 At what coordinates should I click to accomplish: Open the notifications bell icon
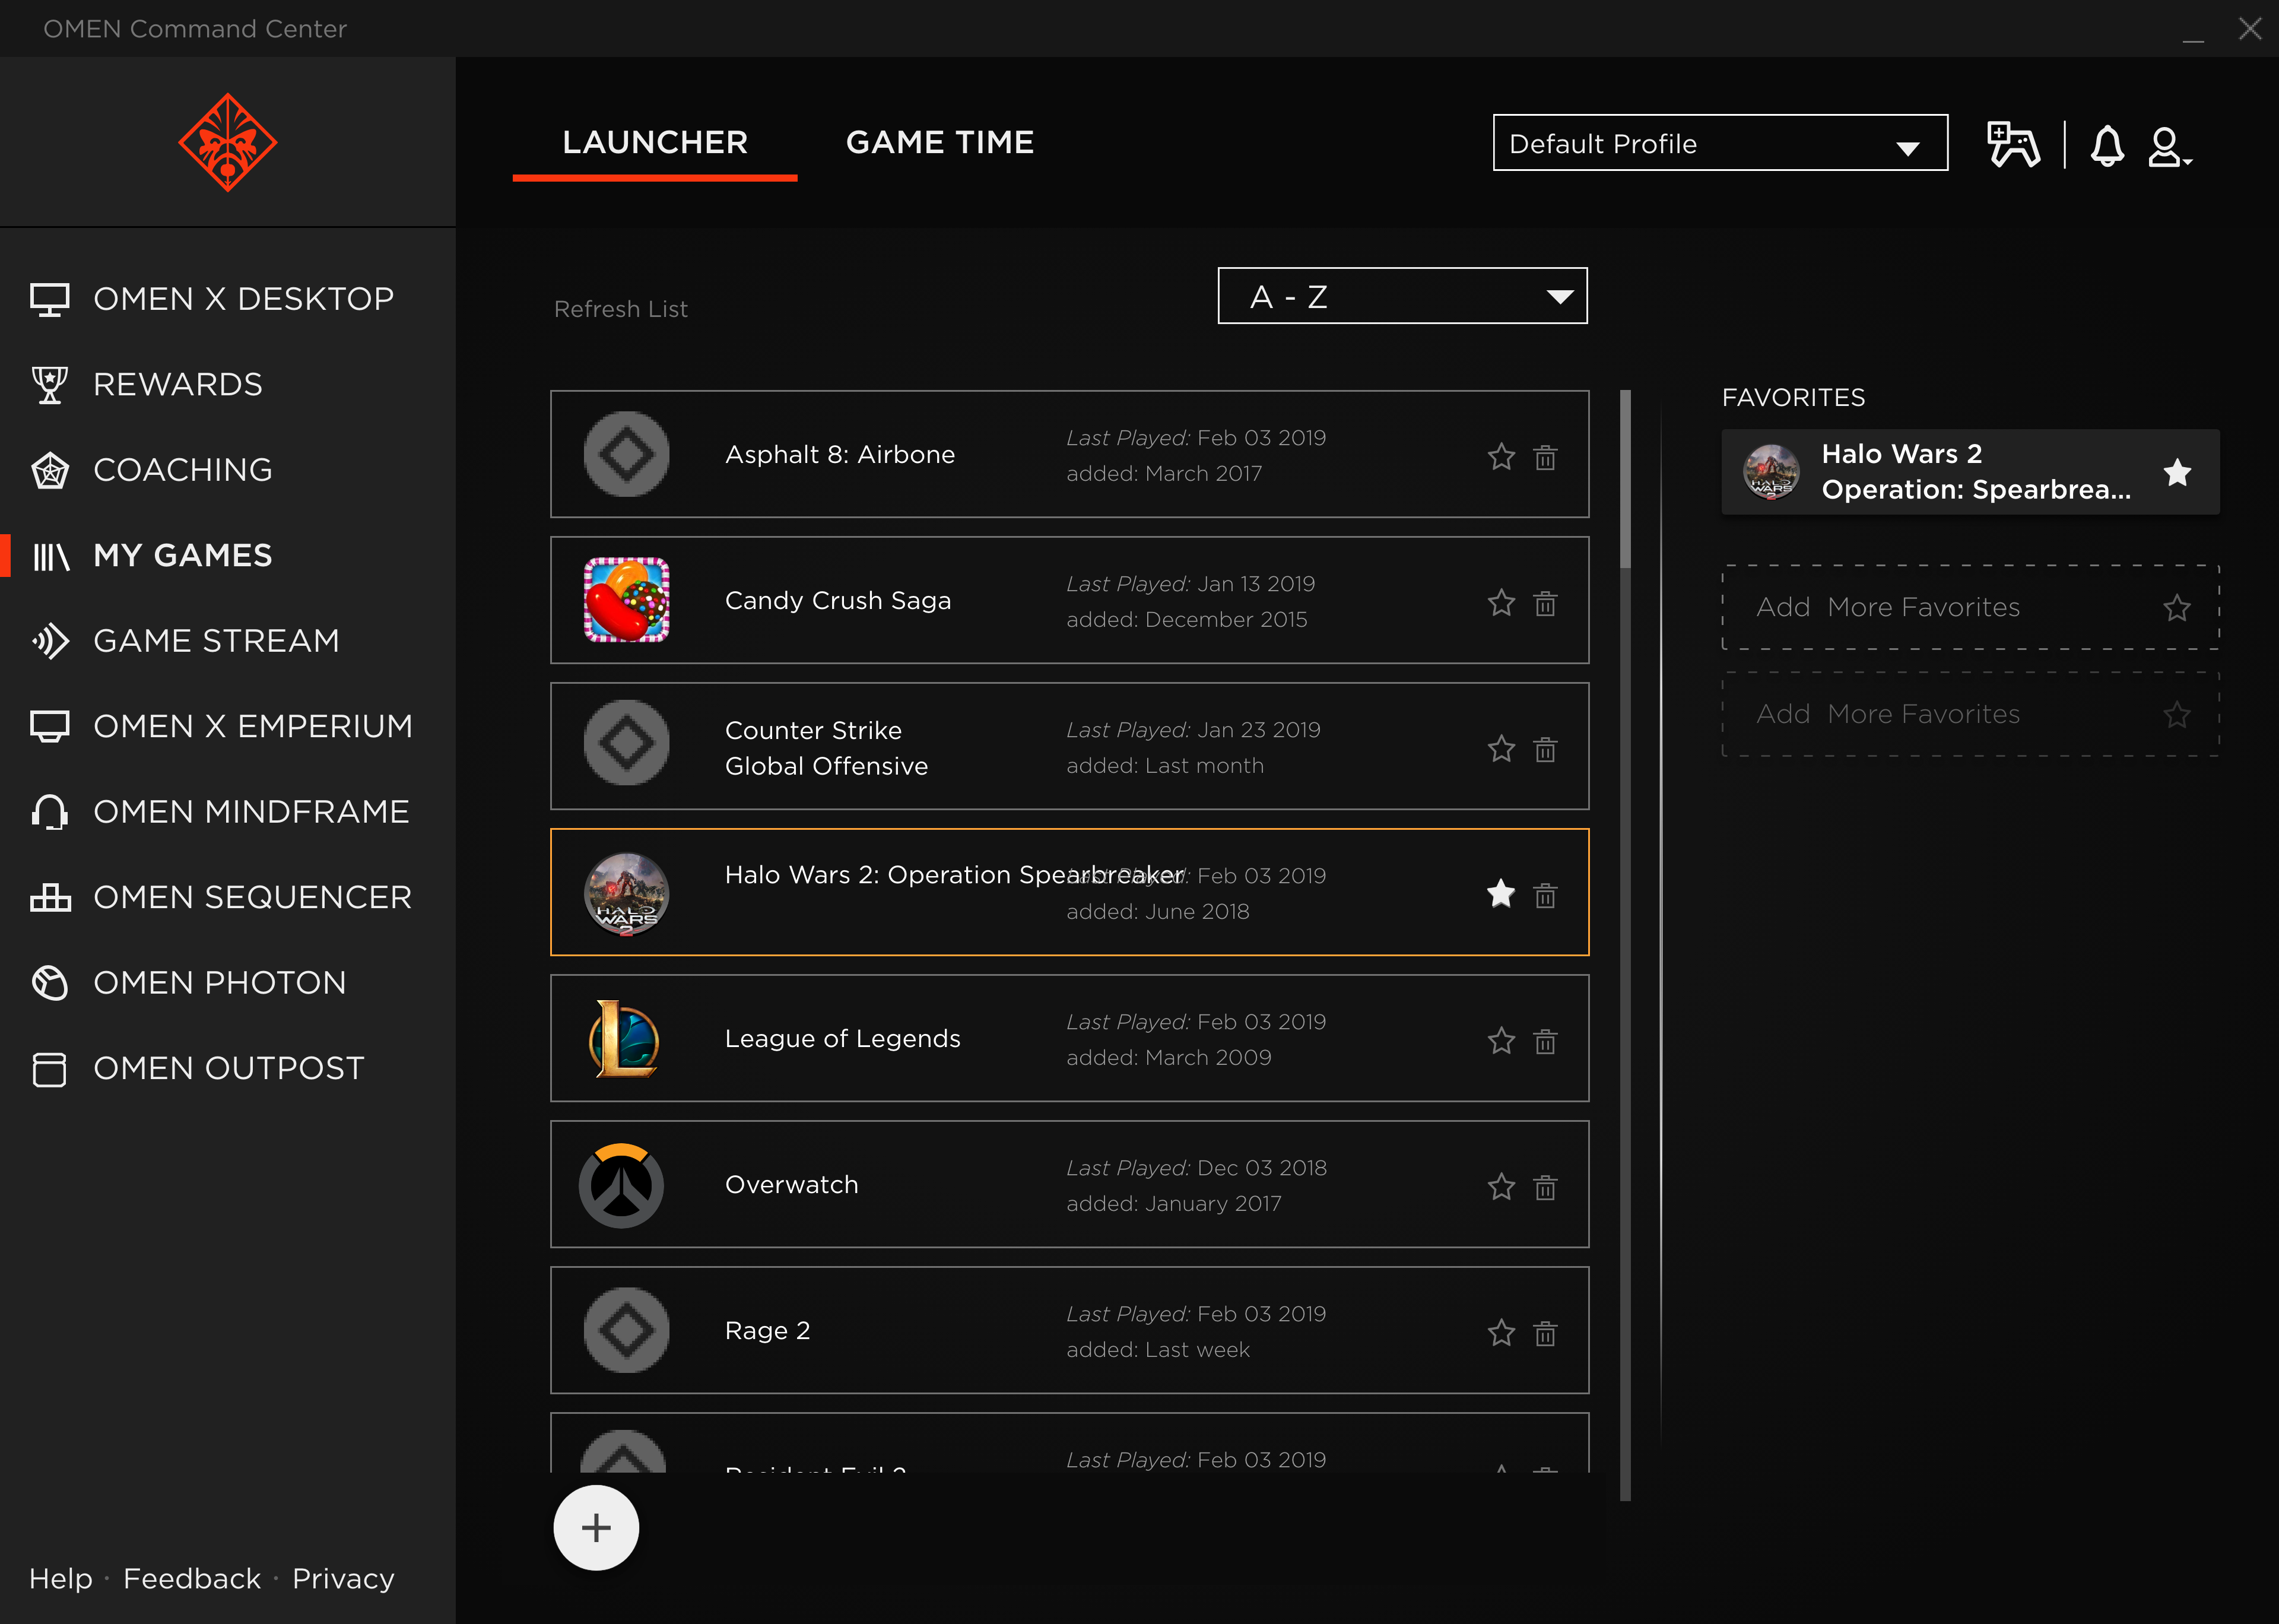click(2107, 146)
